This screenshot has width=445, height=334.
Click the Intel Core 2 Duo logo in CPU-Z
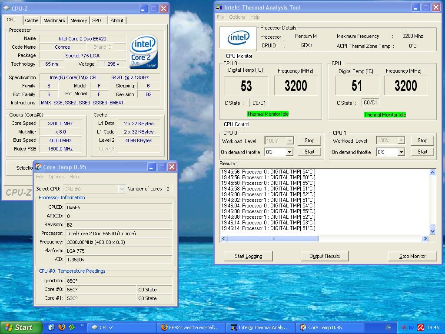pos(143,52)
